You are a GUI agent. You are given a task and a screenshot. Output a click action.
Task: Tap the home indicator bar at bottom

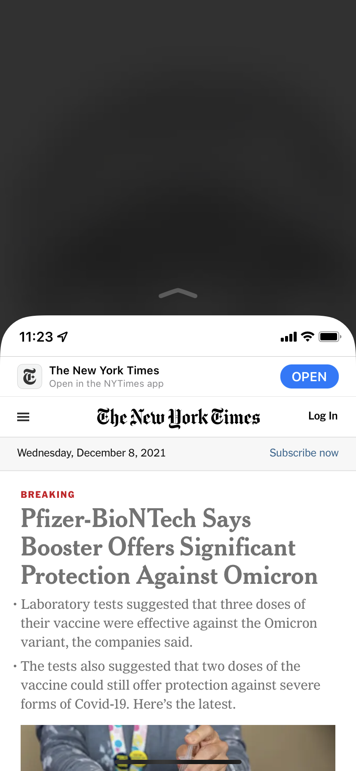coord(178,762)
